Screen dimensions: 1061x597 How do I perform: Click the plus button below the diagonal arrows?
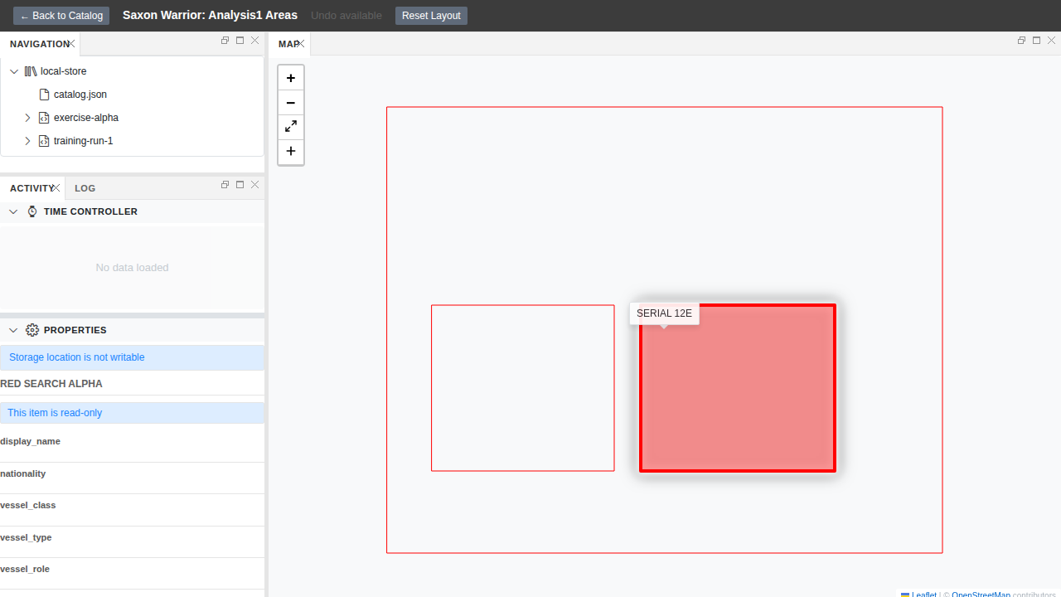click(290, 152)
